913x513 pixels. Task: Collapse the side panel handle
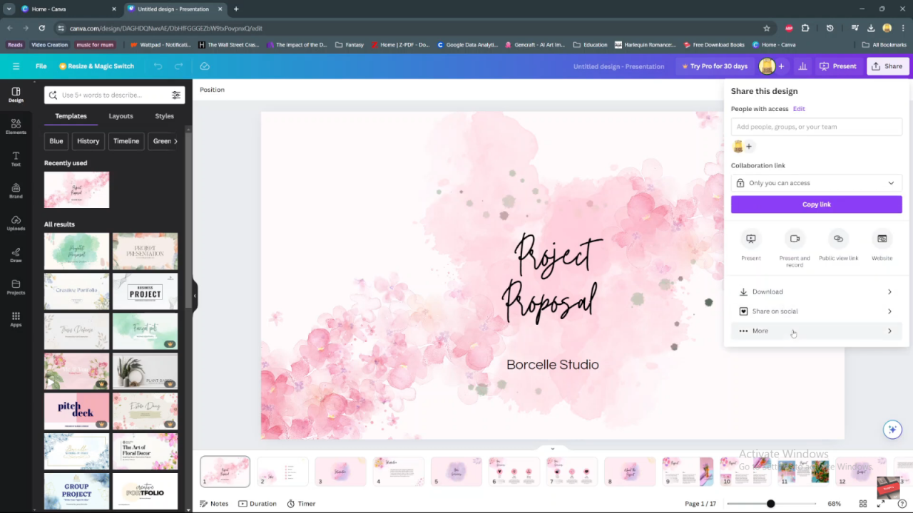195,296
